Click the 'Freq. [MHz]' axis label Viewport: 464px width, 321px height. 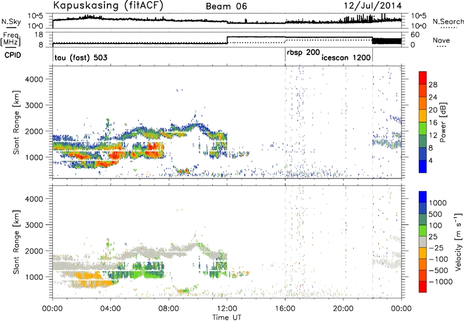point(11,39)
